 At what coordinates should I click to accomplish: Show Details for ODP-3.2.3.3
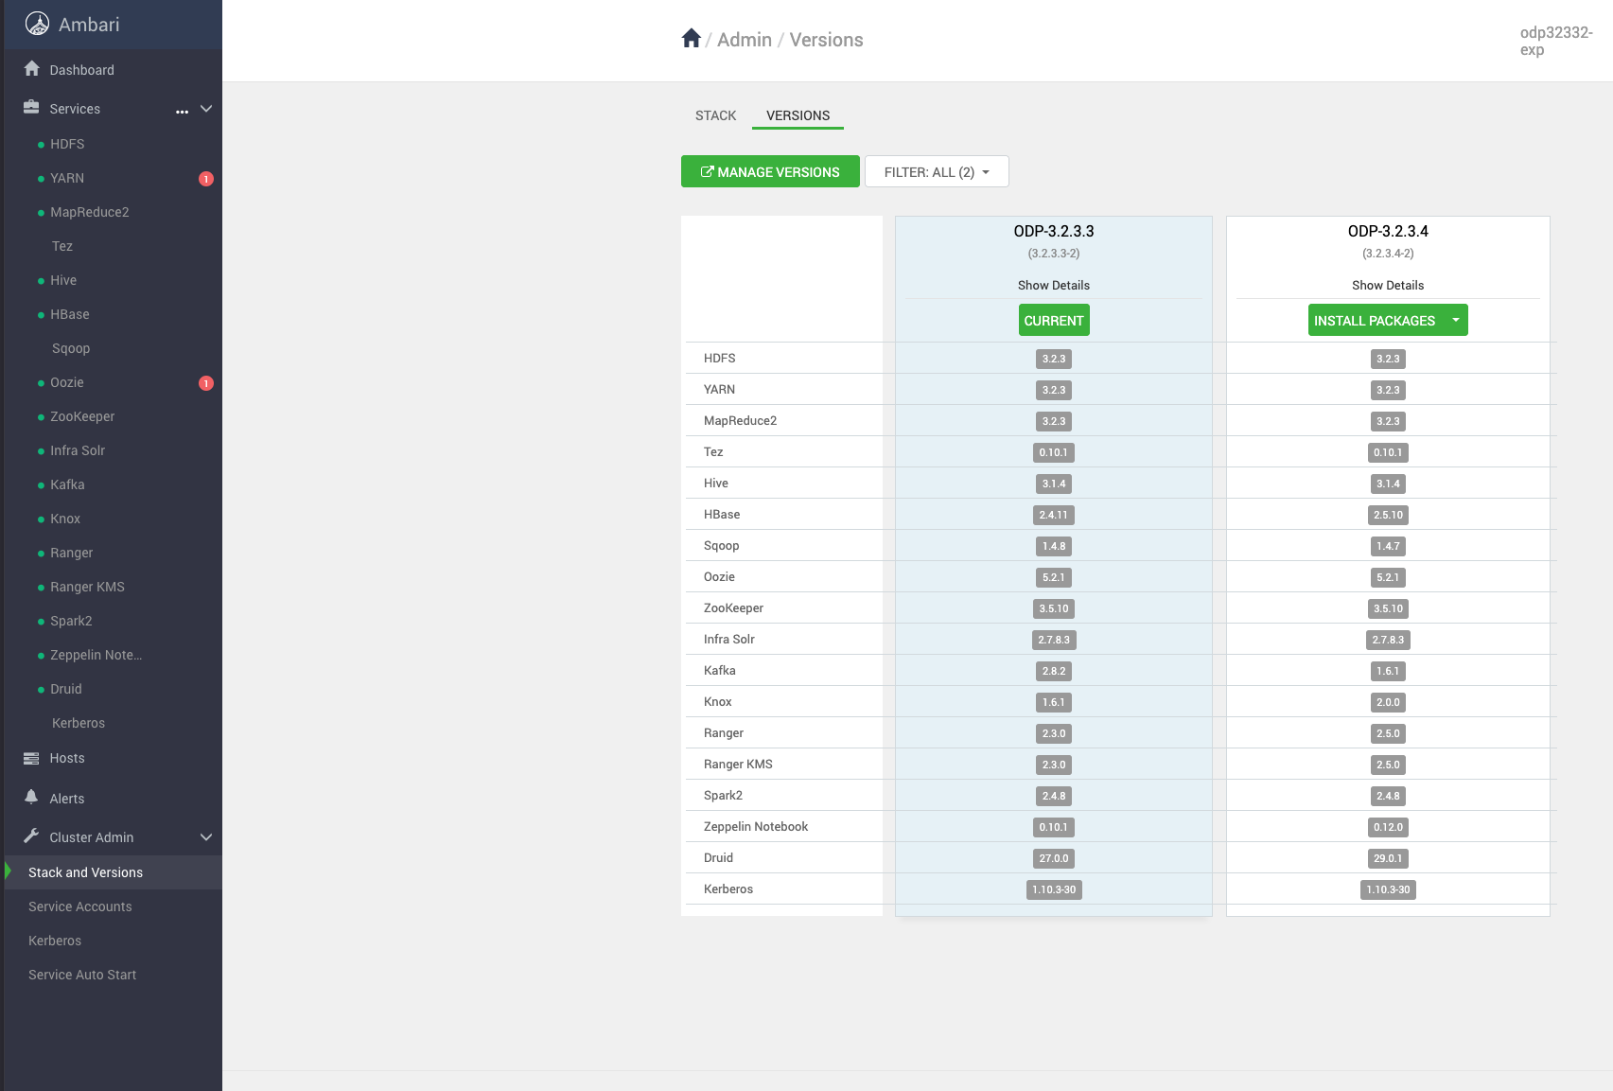pos(1054,285)
